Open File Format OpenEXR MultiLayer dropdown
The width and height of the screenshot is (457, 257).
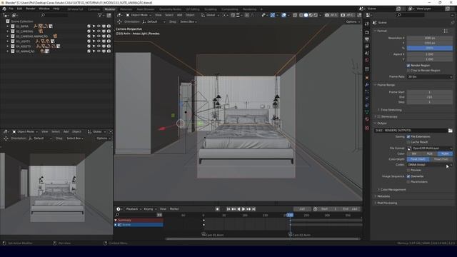point(430,148)
